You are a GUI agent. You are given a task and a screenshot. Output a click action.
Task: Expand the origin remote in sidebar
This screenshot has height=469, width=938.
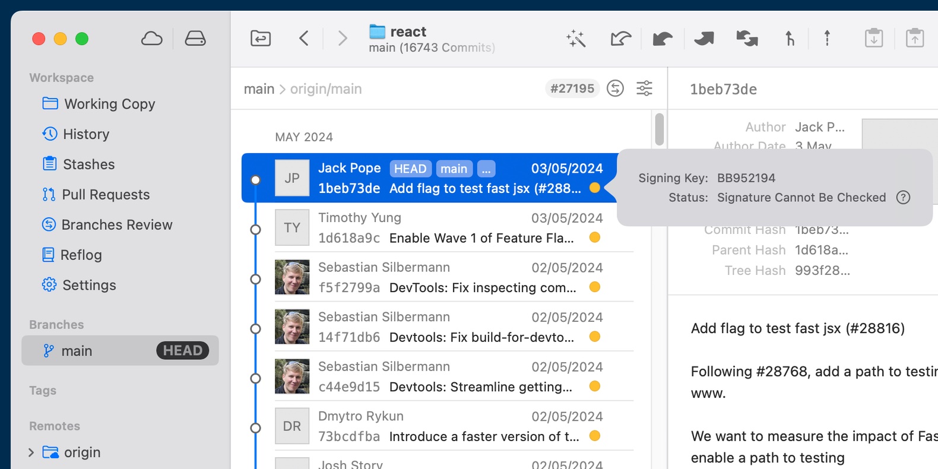coord(31,452)
